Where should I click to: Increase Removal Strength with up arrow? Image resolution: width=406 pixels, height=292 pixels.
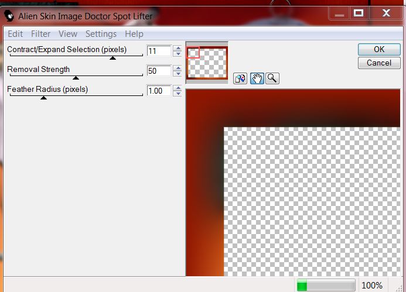(178, 68)
